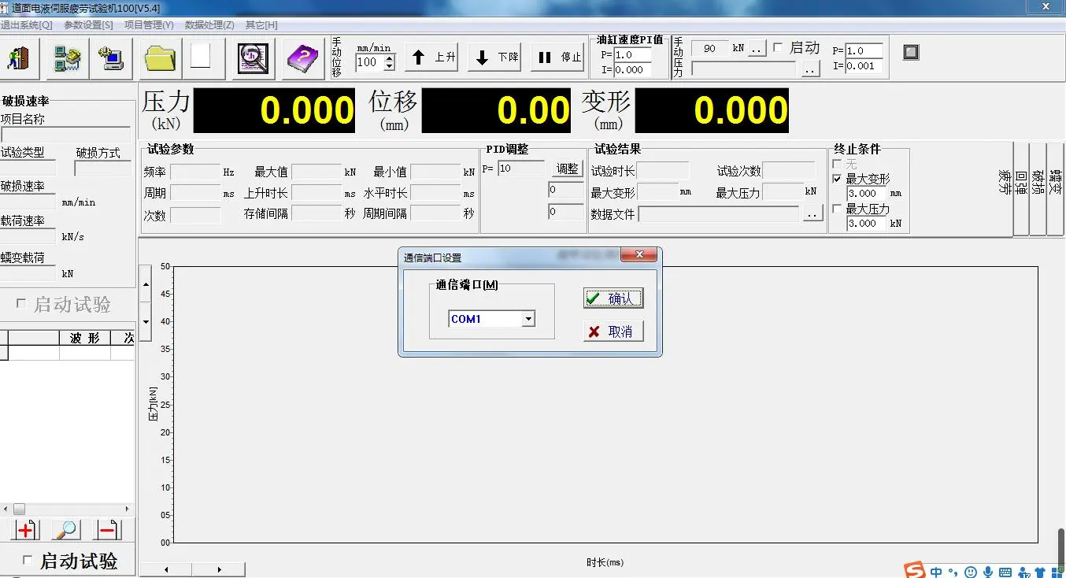
Task: Toggle the 最大压力 termination checkbox
Action: point(837,209)
